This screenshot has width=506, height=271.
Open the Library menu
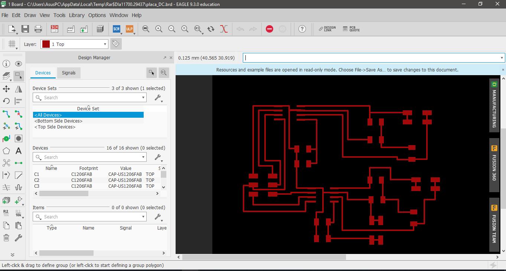(76, 15)
